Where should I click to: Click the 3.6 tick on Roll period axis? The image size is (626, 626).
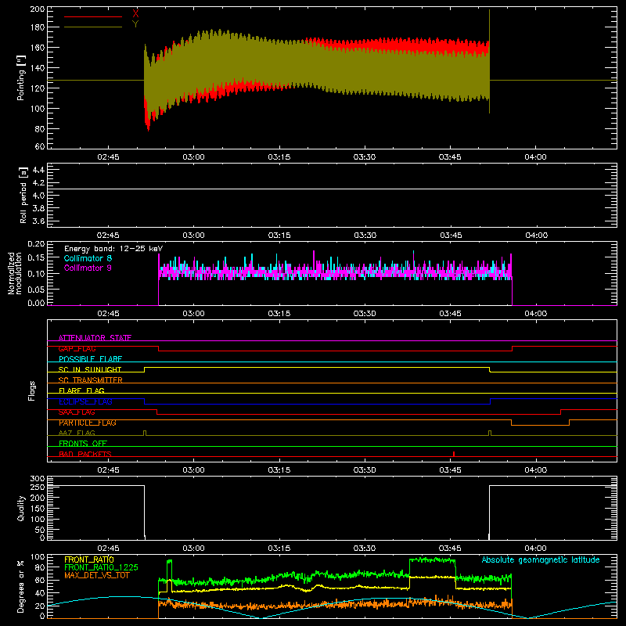pos(38,221)
